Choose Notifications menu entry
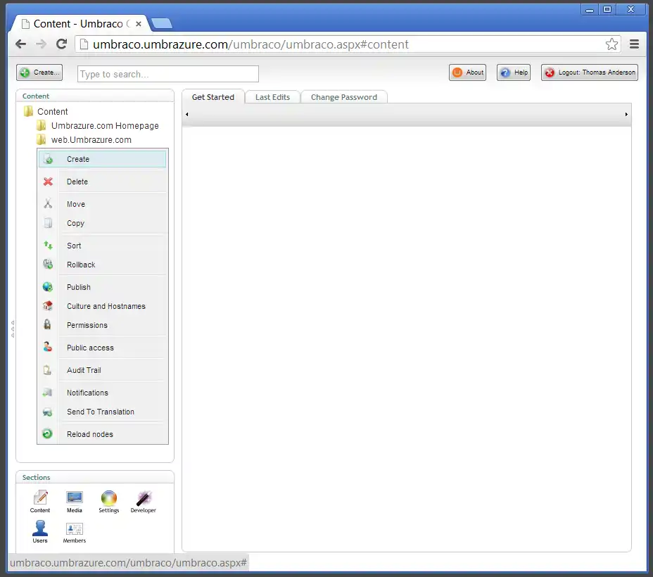 tap(102, 393)
